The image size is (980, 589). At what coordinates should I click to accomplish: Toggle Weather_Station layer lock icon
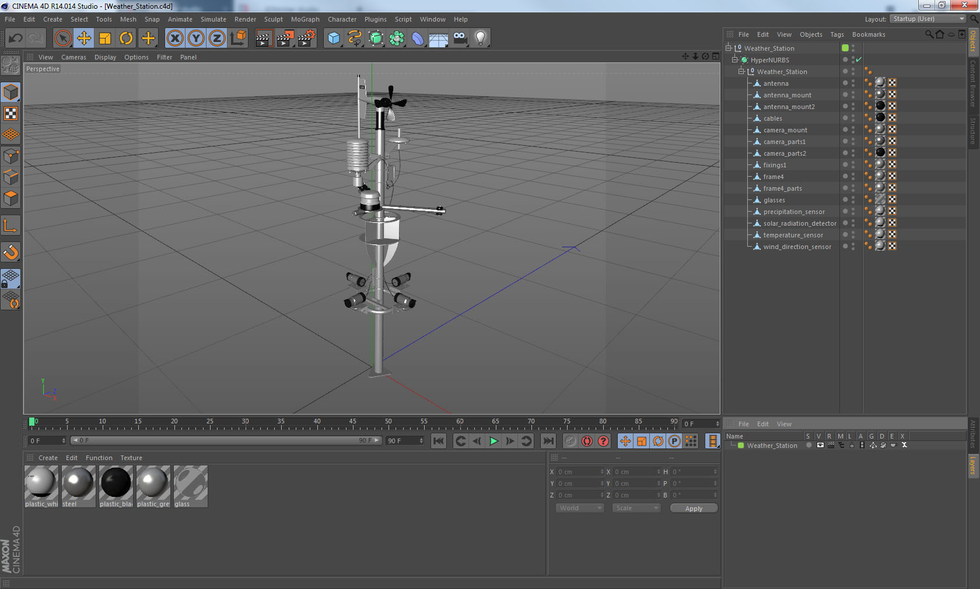point(852,445)
